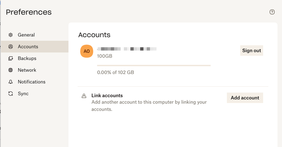Click the "0.00% of 102 GB" usage text
Image resolution: width=282 pixels, height=147 pixels.
116,72
